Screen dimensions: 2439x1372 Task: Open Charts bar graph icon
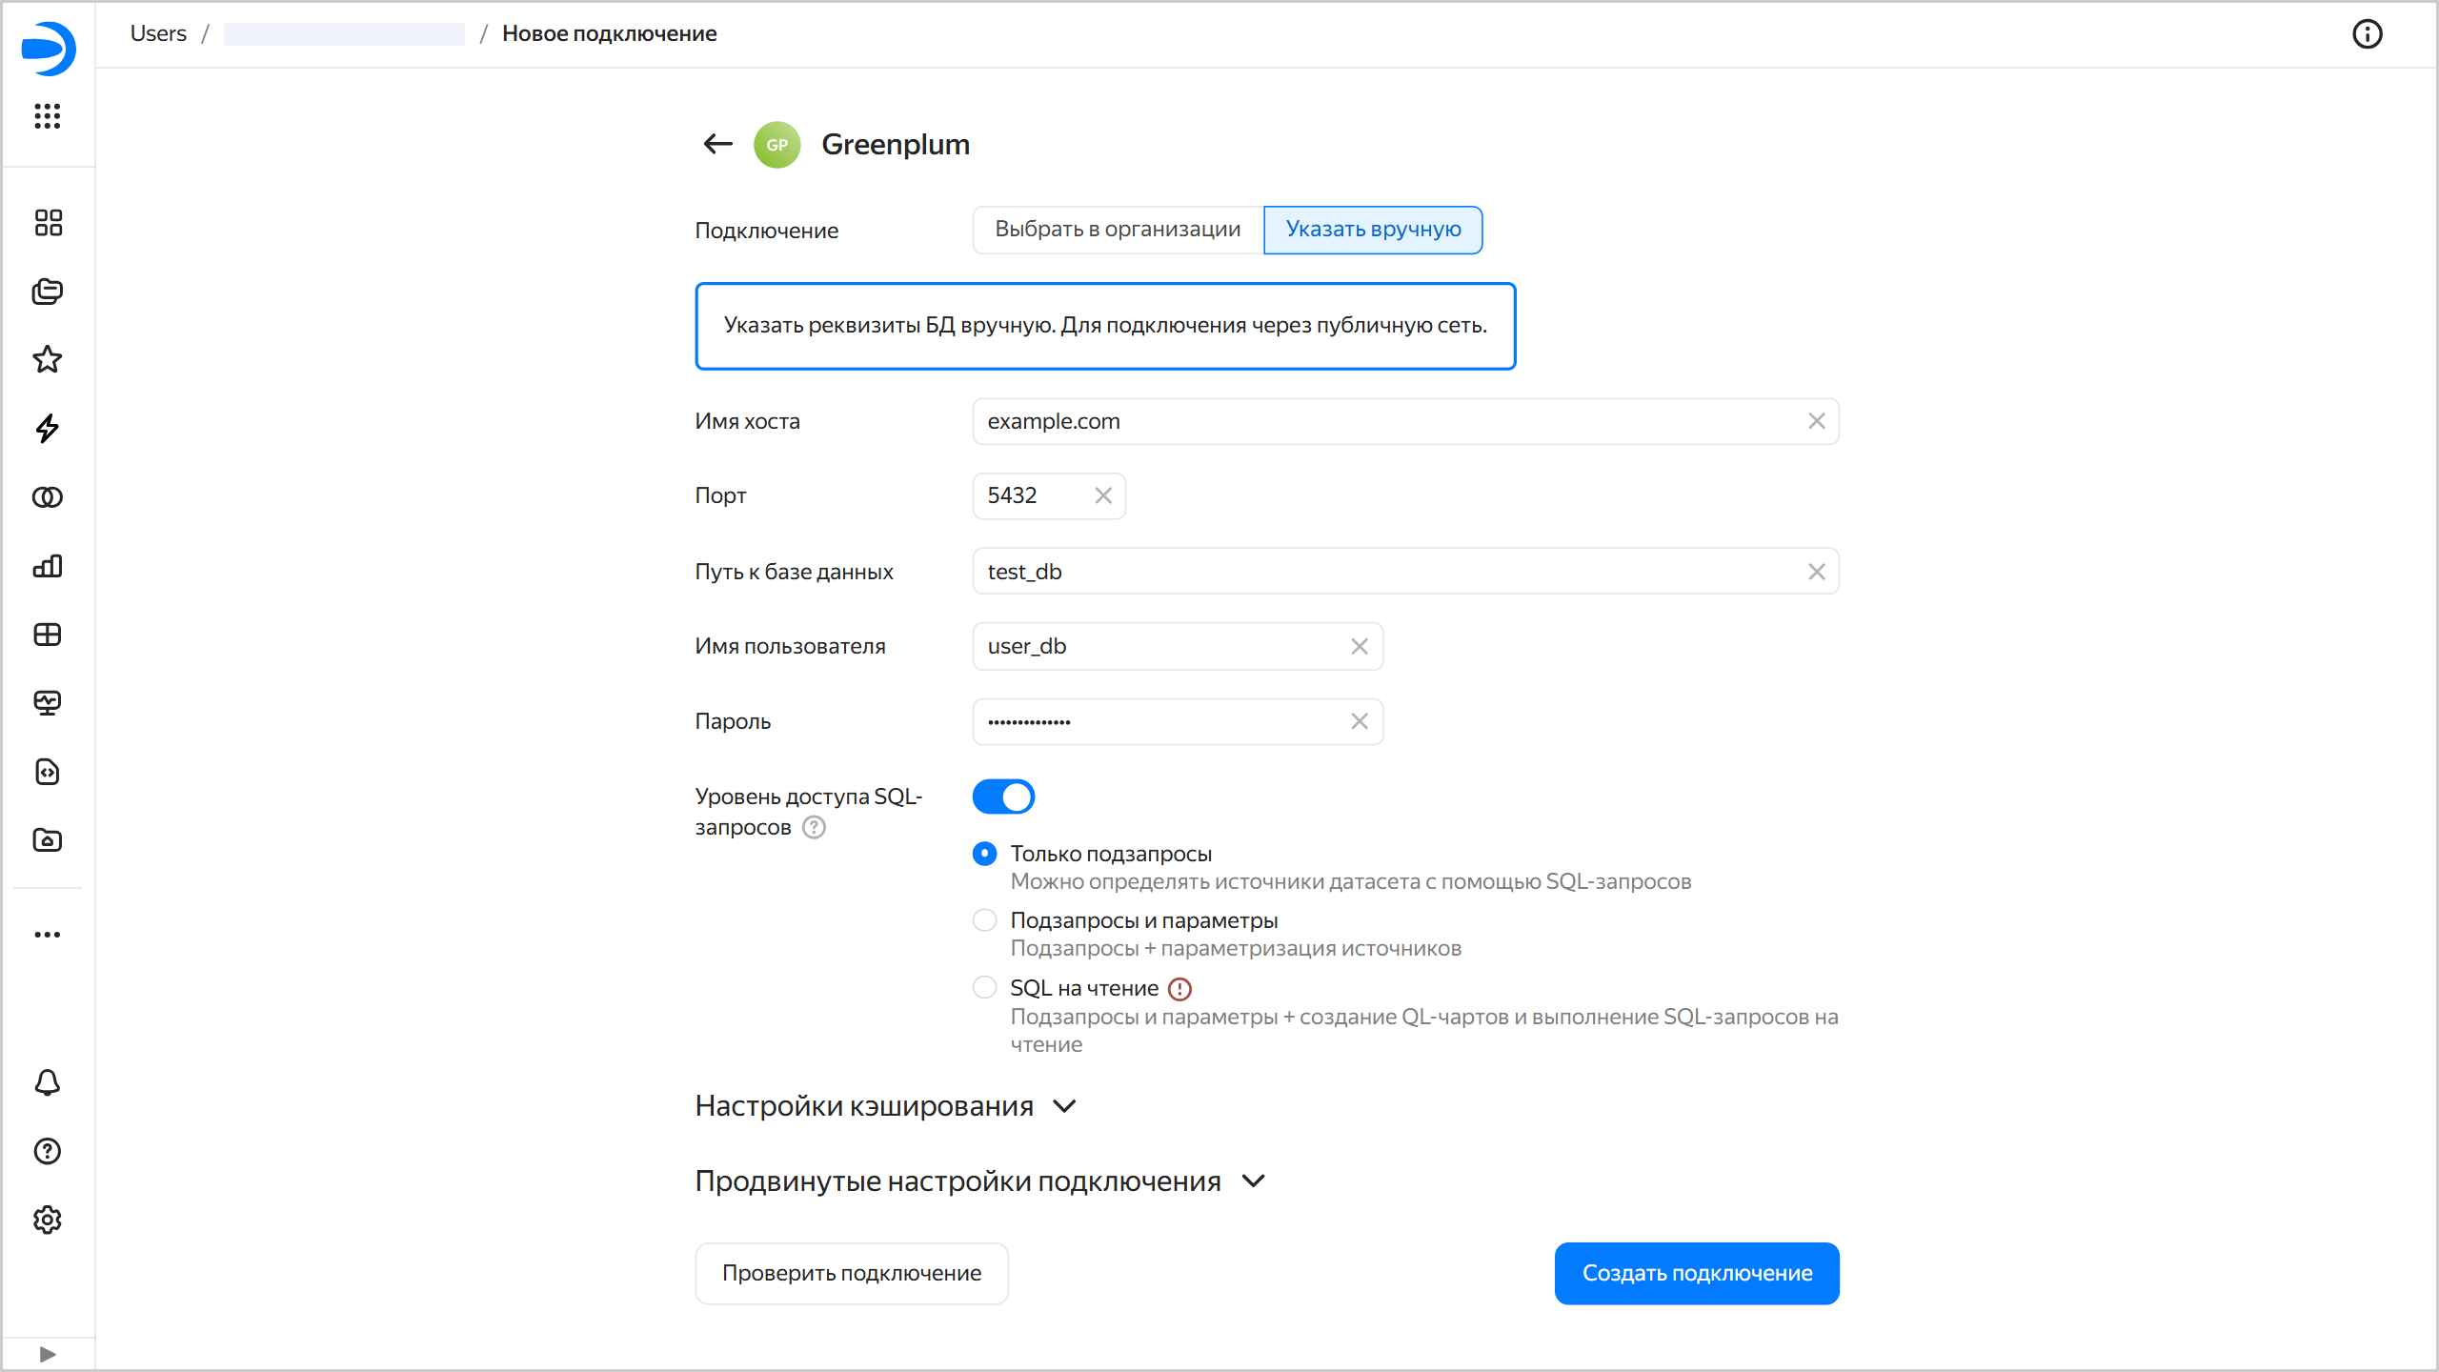coord(48,566)
